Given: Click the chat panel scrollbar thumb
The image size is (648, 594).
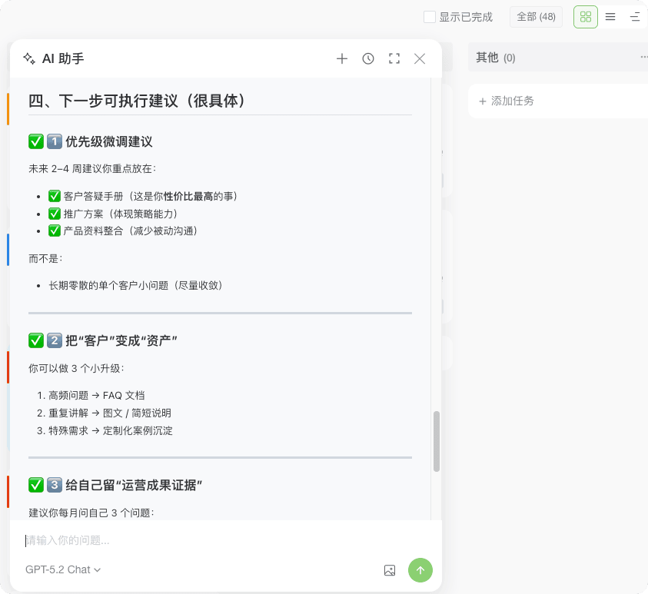Looking at the screenshot, I should coord(436,441).
